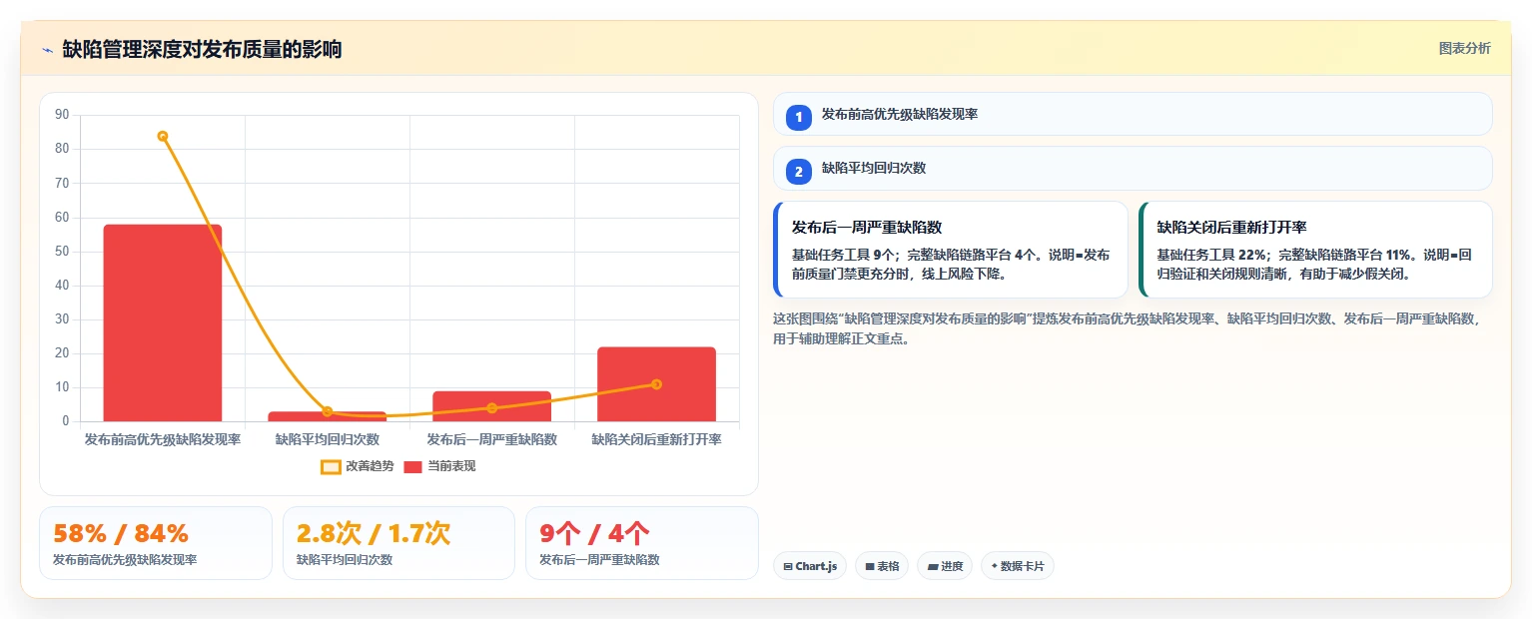The width and height of the screenshot is (1532, 619).
Task: Click the trend line point at 84
Action: [163, 136]
